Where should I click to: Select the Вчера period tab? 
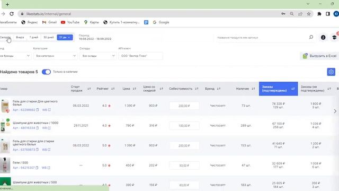coord(20,37)
